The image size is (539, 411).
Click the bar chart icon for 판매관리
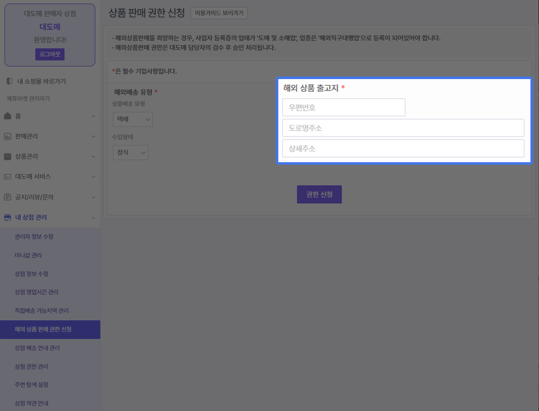8,136
